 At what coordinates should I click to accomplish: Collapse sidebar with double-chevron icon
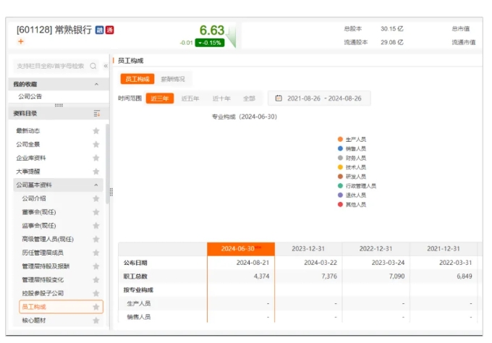106,66
